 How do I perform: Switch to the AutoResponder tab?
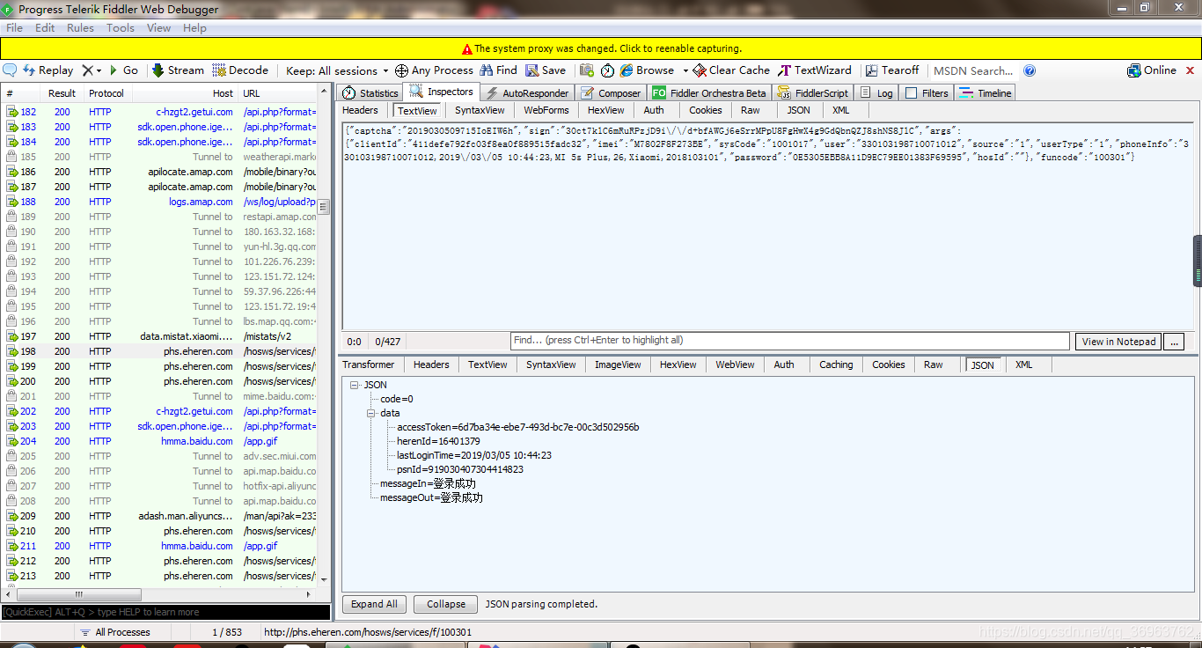(528, 93)
